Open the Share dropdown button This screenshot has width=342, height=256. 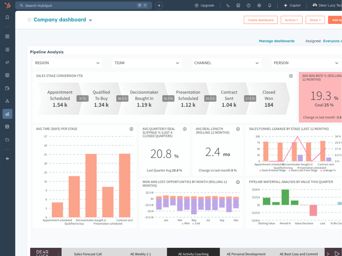[x=315, y=20]
